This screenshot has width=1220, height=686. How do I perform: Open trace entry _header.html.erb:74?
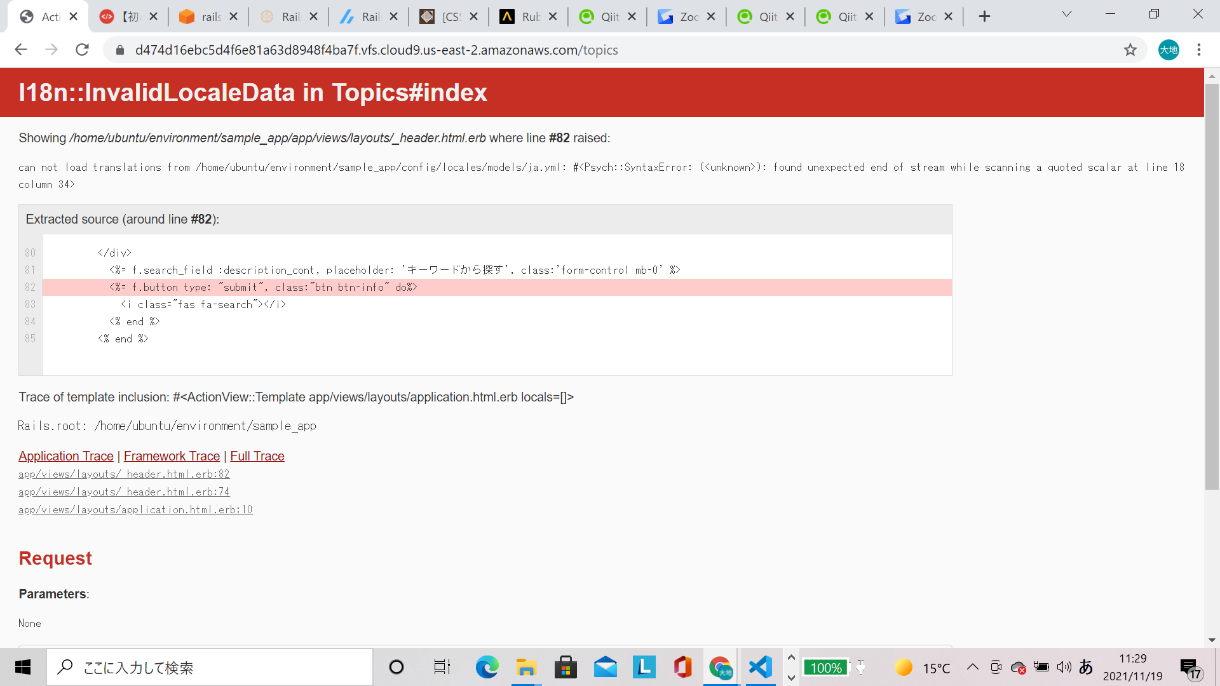tap(124, 492)
